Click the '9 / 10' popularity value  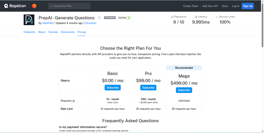coord(179,22)
